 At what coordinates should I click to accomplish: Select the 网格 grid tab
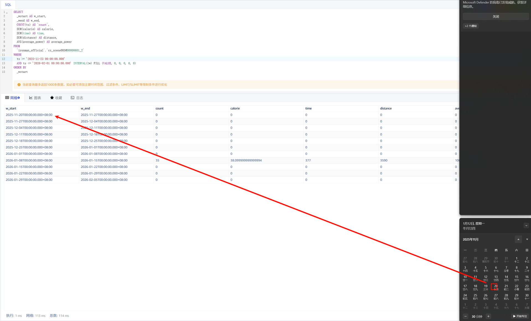(x=12, y=98)
